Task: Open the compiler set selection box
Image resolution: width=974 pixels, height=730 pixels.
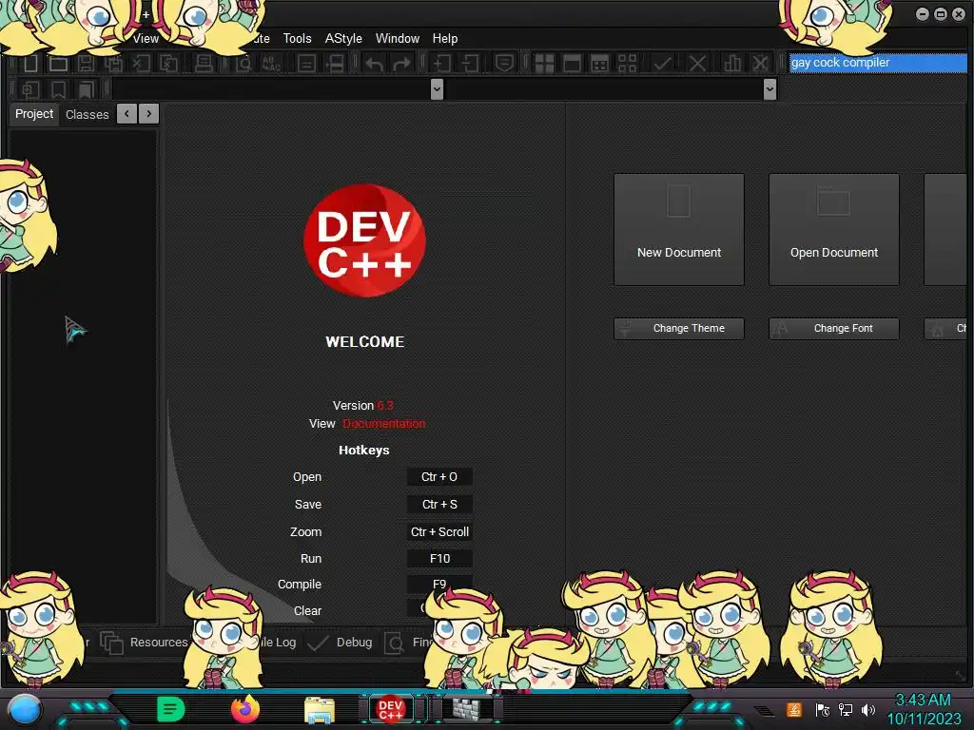Action: coord(878,63)
